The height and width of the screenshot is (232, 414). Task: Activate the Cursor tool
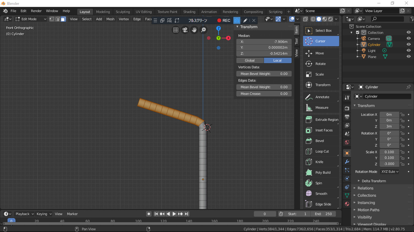[321, 41]
